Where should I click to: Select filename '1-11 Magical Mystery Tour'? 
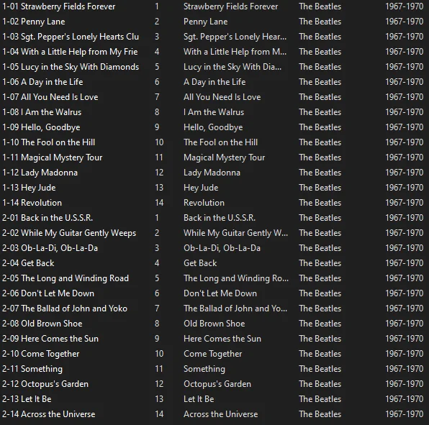(x=53, y=157)
